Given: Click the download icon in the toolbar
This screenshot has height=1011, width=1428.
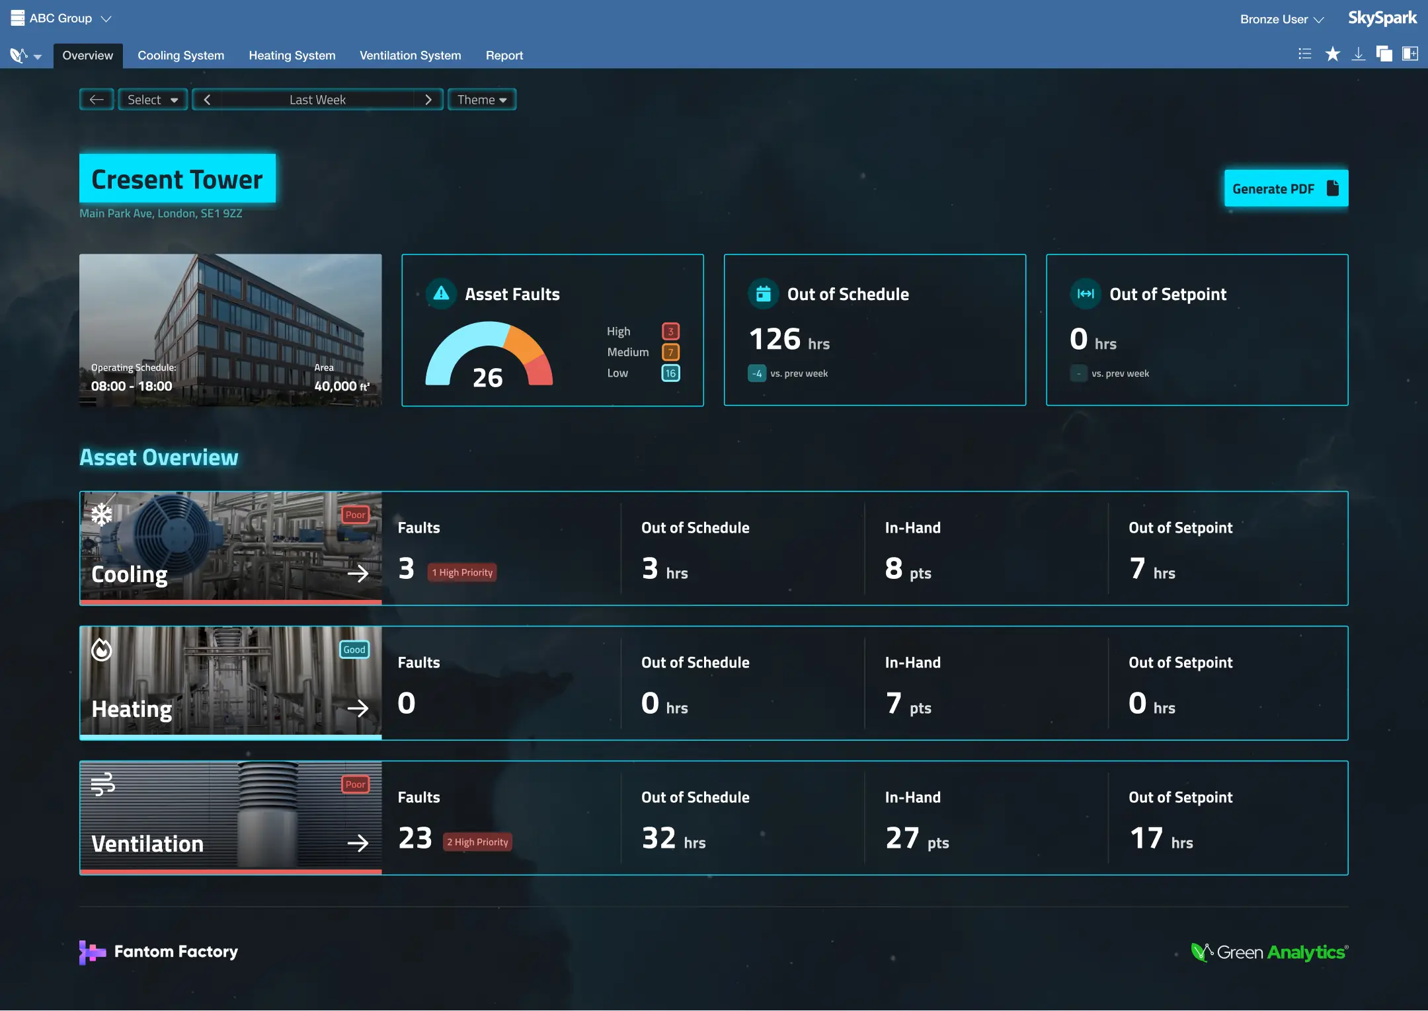Looking at the screenshot, I should point(1359,54).
